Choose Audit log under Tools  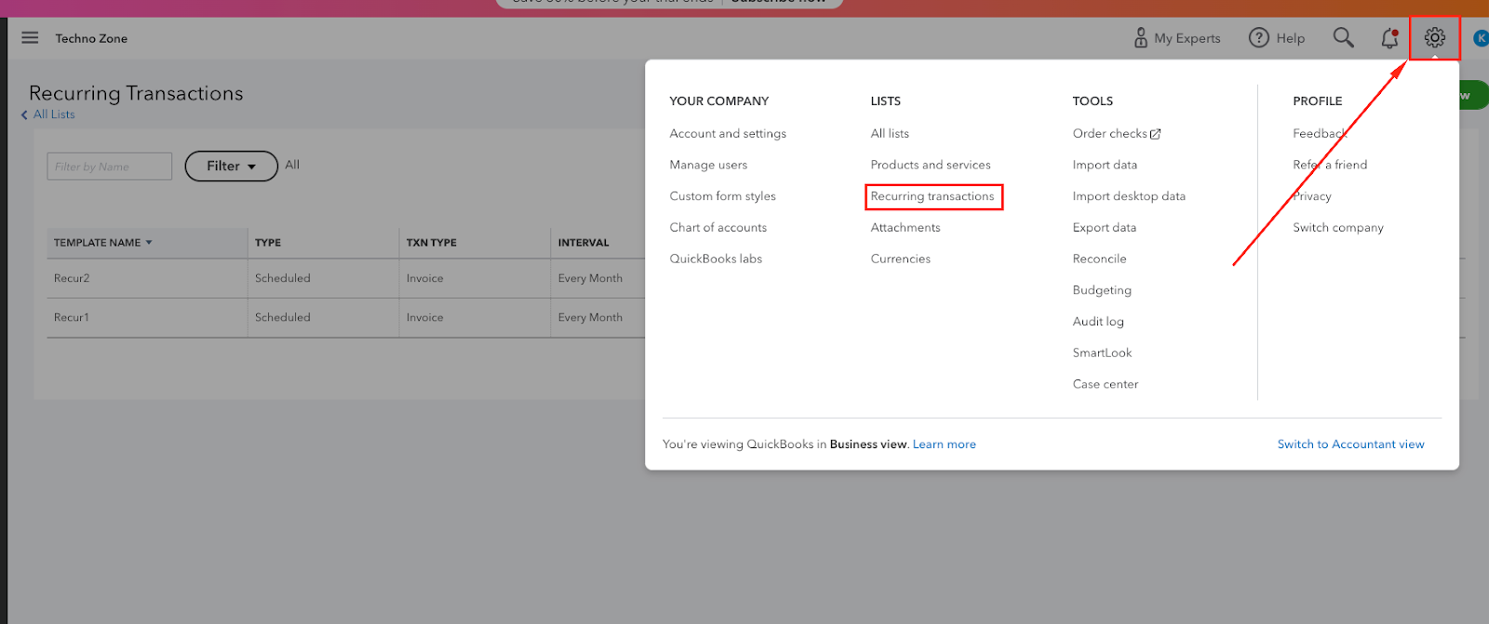[1098, 322]
